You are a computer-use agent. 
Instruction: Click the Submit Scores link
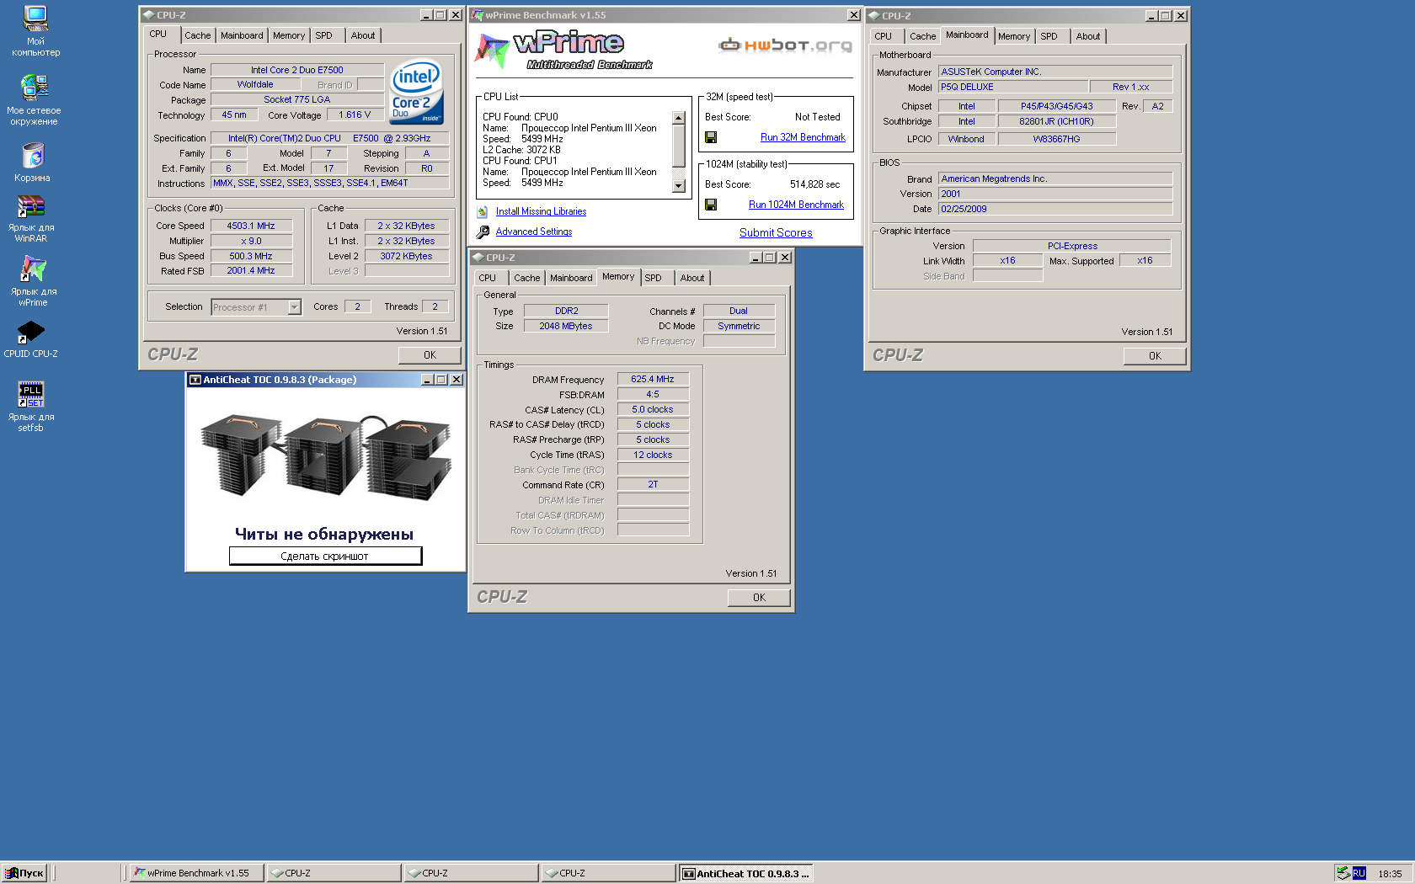(776, 233)
